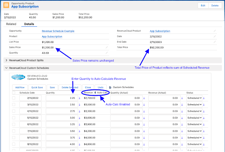Viewport: 225px width, 152px height.
Task: Click the Delete Selected button
Action: click(70, 87)
